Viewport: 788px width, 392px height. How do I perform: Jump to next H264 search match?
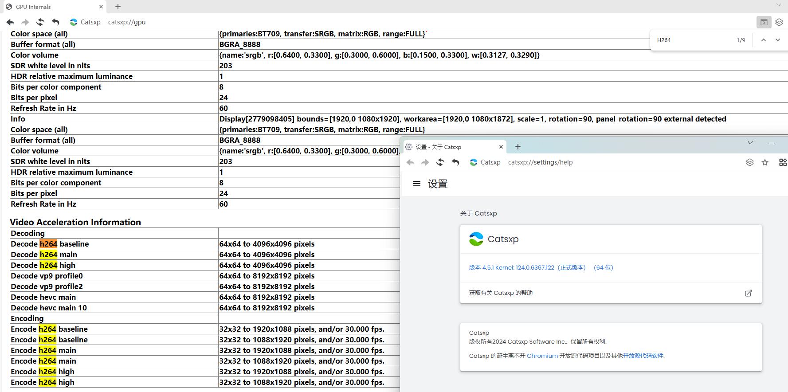[x=777, y=40]
